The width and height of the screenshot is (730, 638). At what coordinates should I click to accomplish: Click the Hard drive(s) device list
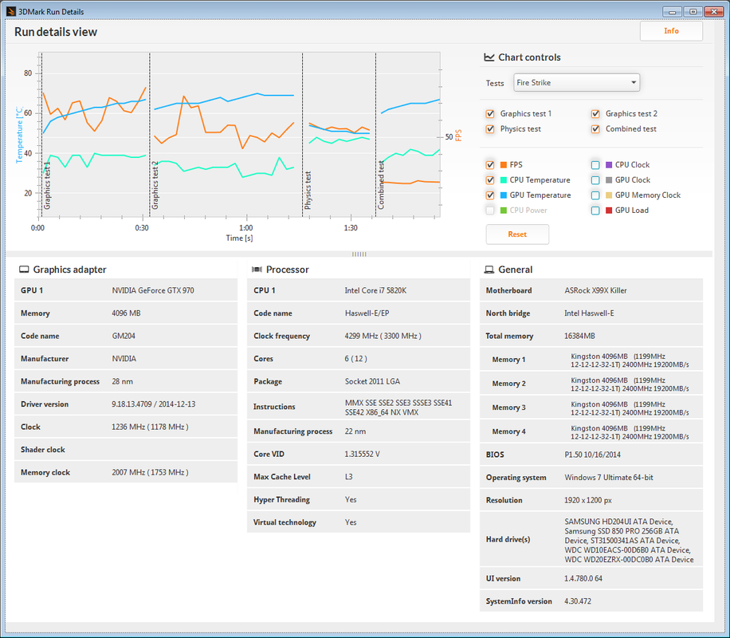click(629, 540)
